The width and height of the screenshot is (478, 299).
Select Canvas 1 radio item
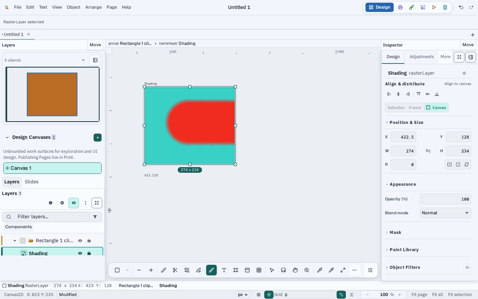[x=52, y=168]
